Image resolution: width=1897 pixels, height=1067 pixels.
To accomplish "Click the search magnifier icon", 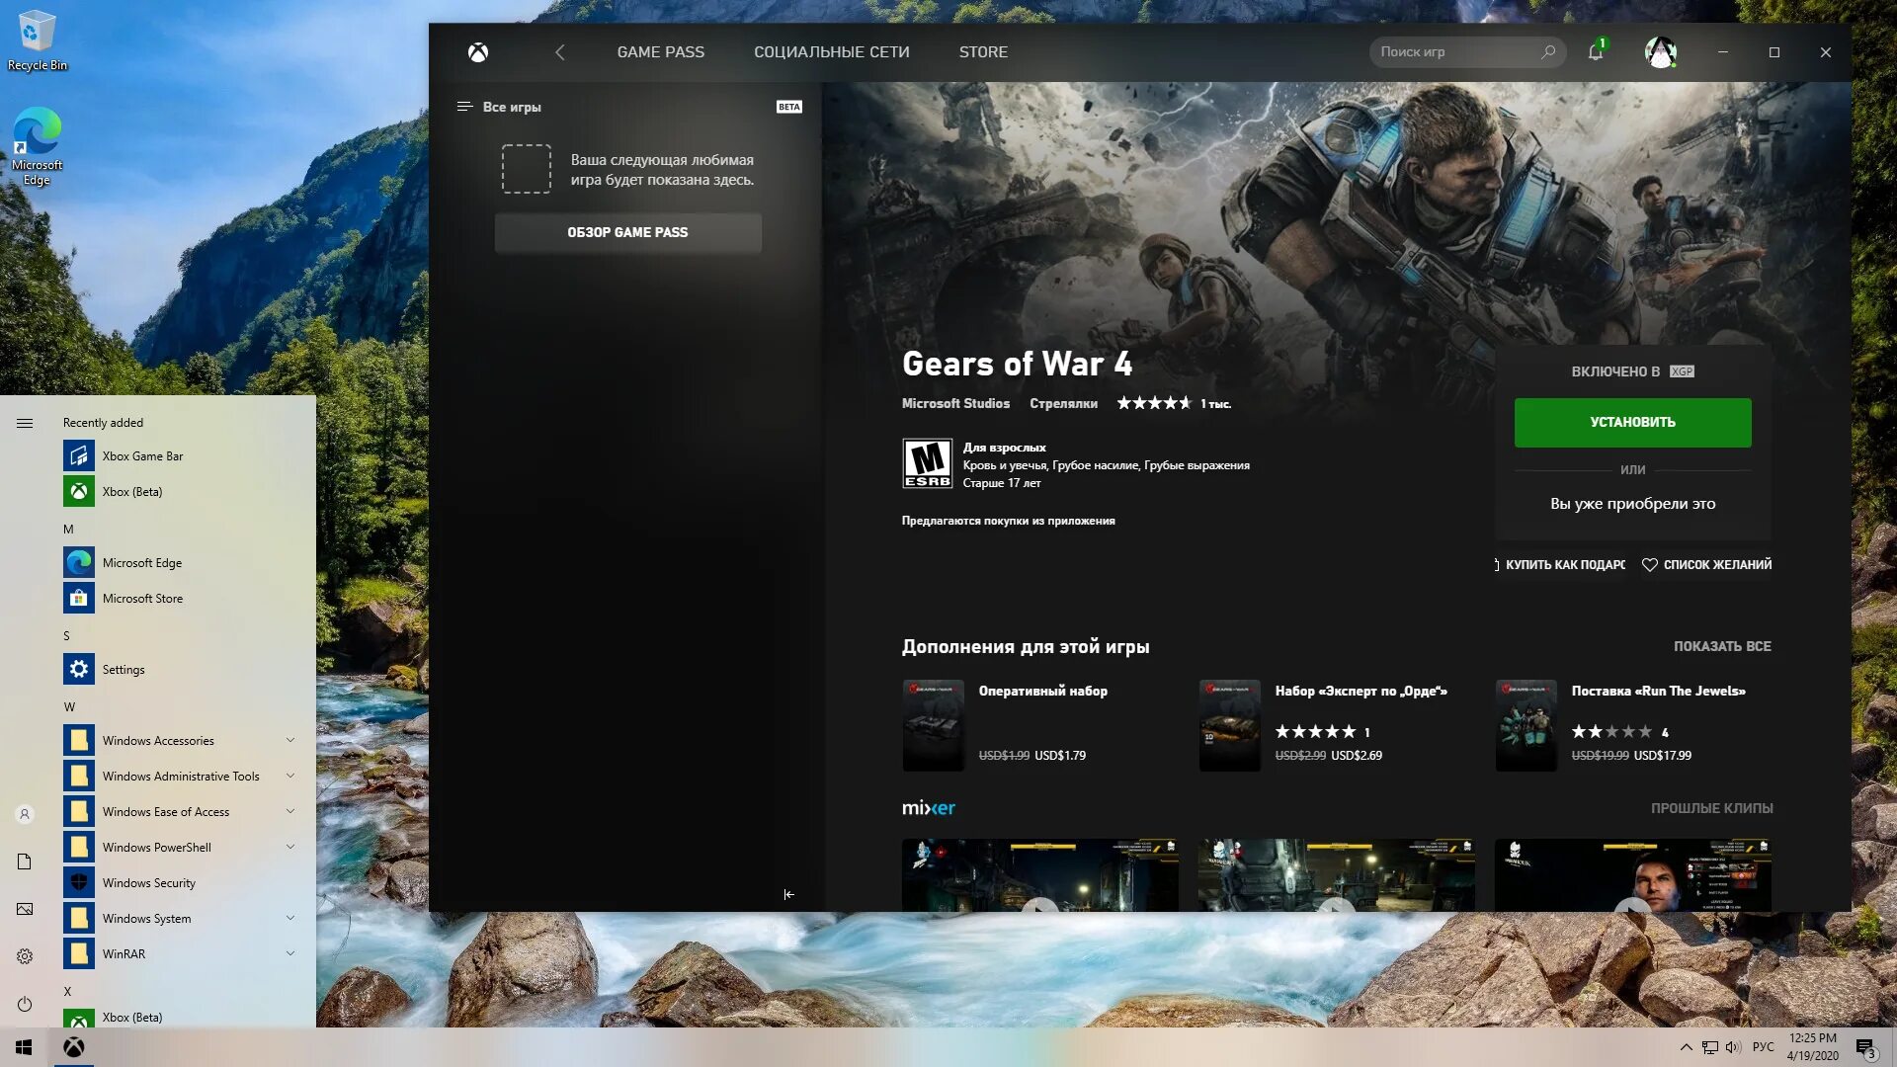I will coord(1548,51).
